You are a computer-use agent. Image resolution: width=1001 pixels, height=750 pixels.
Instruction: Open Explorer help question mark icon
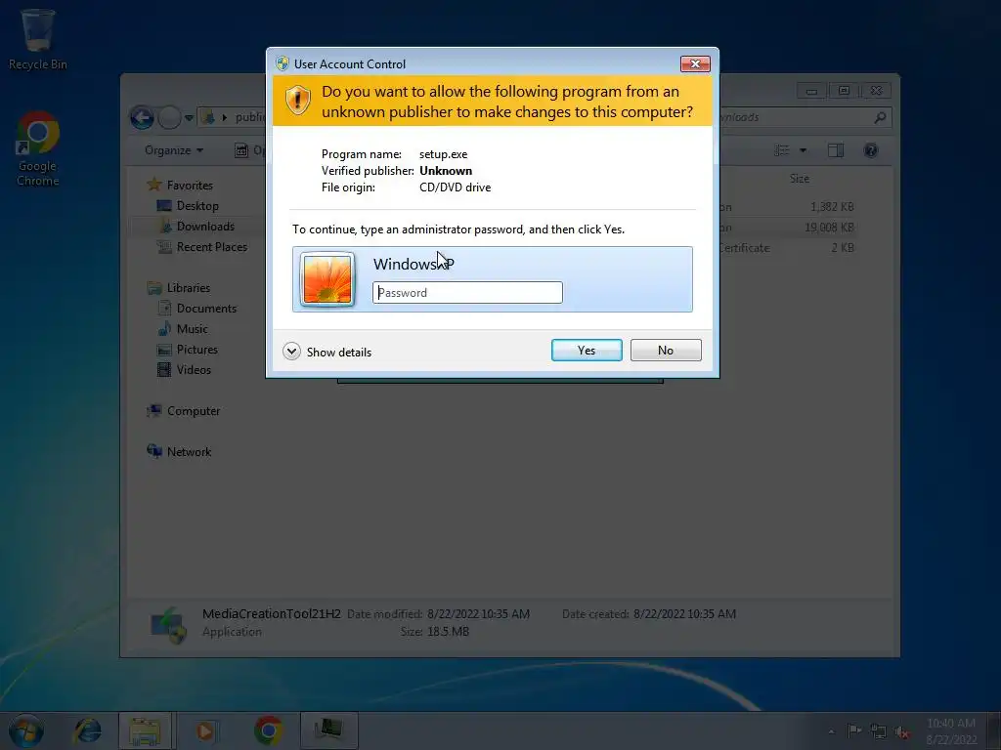coord(871,150)
